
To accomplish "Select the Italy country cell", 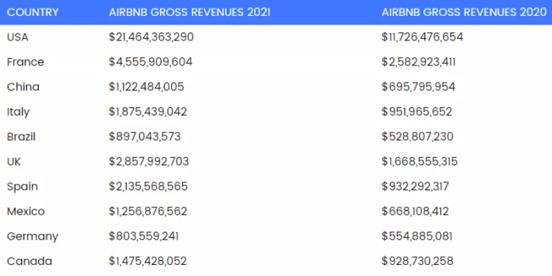I will click(19, 112).
